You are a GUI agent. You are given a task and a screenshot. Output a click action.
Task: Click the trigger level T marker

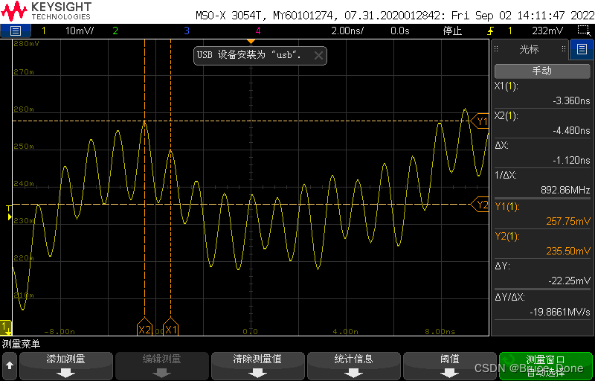point(9,212)
